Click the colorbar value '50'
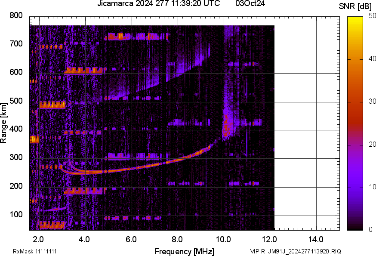376x256 pixels. (373, 15)
